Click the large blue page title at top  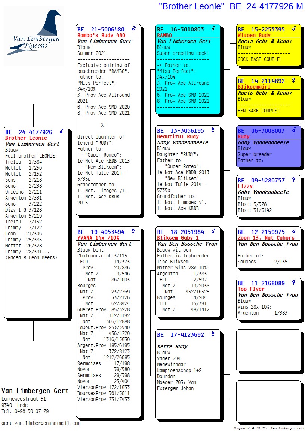(x=231, y=6)
